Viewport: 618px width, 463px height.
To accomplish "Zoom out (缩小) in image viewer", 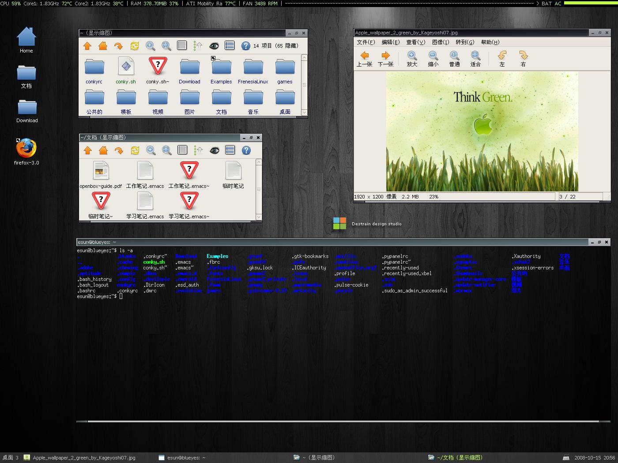I will click(433, 59).
